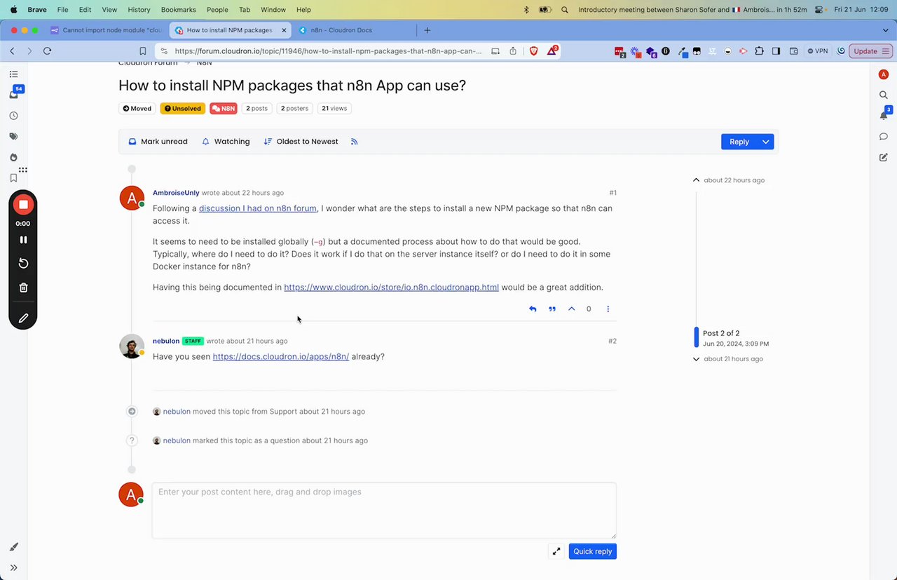Screen dimensions: 897x580
Task: Open the forum unread inbox icon with badge 54
Action: tap(14, 93)
